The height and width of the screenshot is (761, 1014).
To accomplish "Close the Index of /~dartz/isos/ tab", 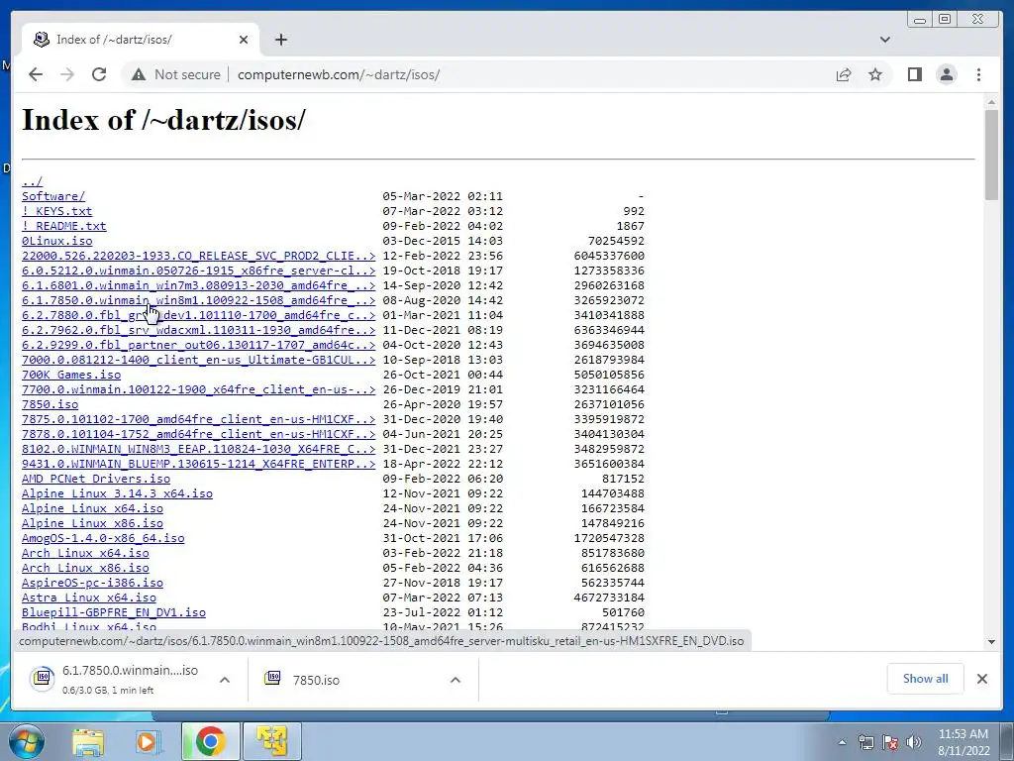I will pos(244,40).
